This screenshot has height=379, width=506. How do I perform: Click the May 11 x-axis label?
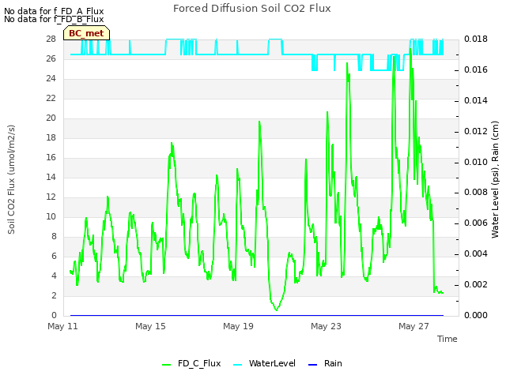click(x=62, y=326)
